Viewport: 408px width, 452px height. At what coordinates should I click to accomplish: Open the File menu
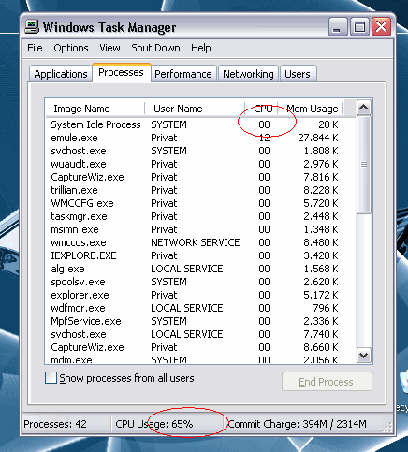pyautogui.click(x=35, y=48)
